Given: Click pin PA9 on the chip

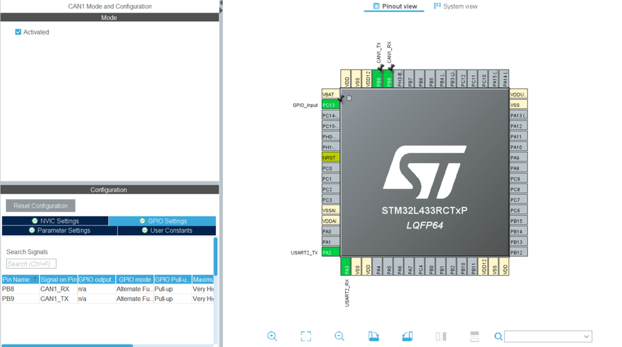Looking at the screenshot, I should tap(519, 158).
